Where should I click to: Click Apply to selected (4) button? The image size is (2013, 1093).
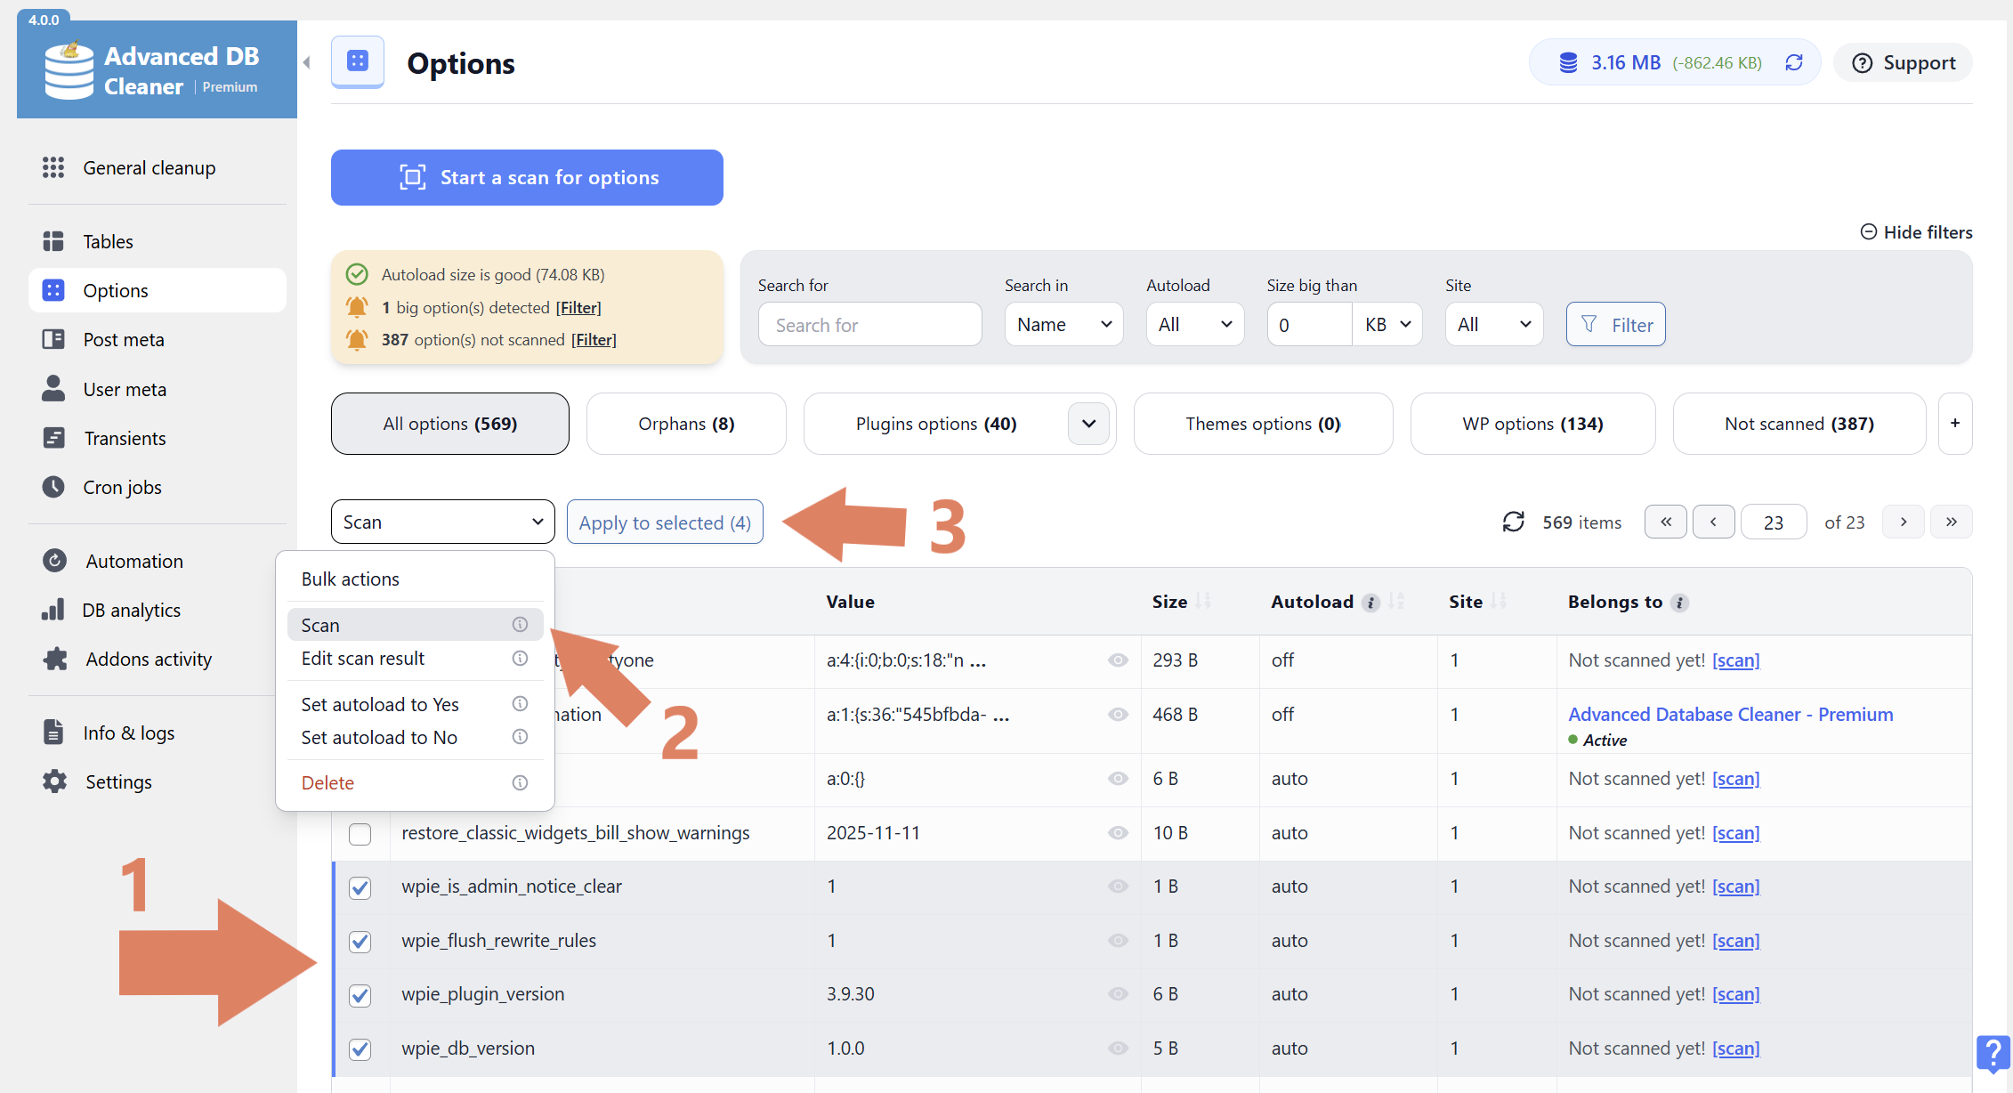(x=665, y=522)
